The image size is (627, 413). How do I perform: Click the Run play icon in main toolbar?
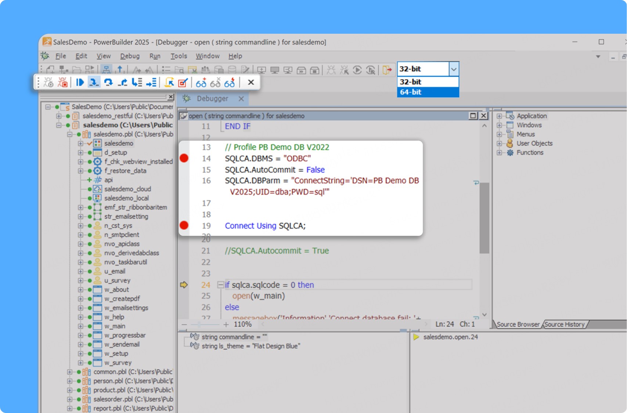(357, 69)
